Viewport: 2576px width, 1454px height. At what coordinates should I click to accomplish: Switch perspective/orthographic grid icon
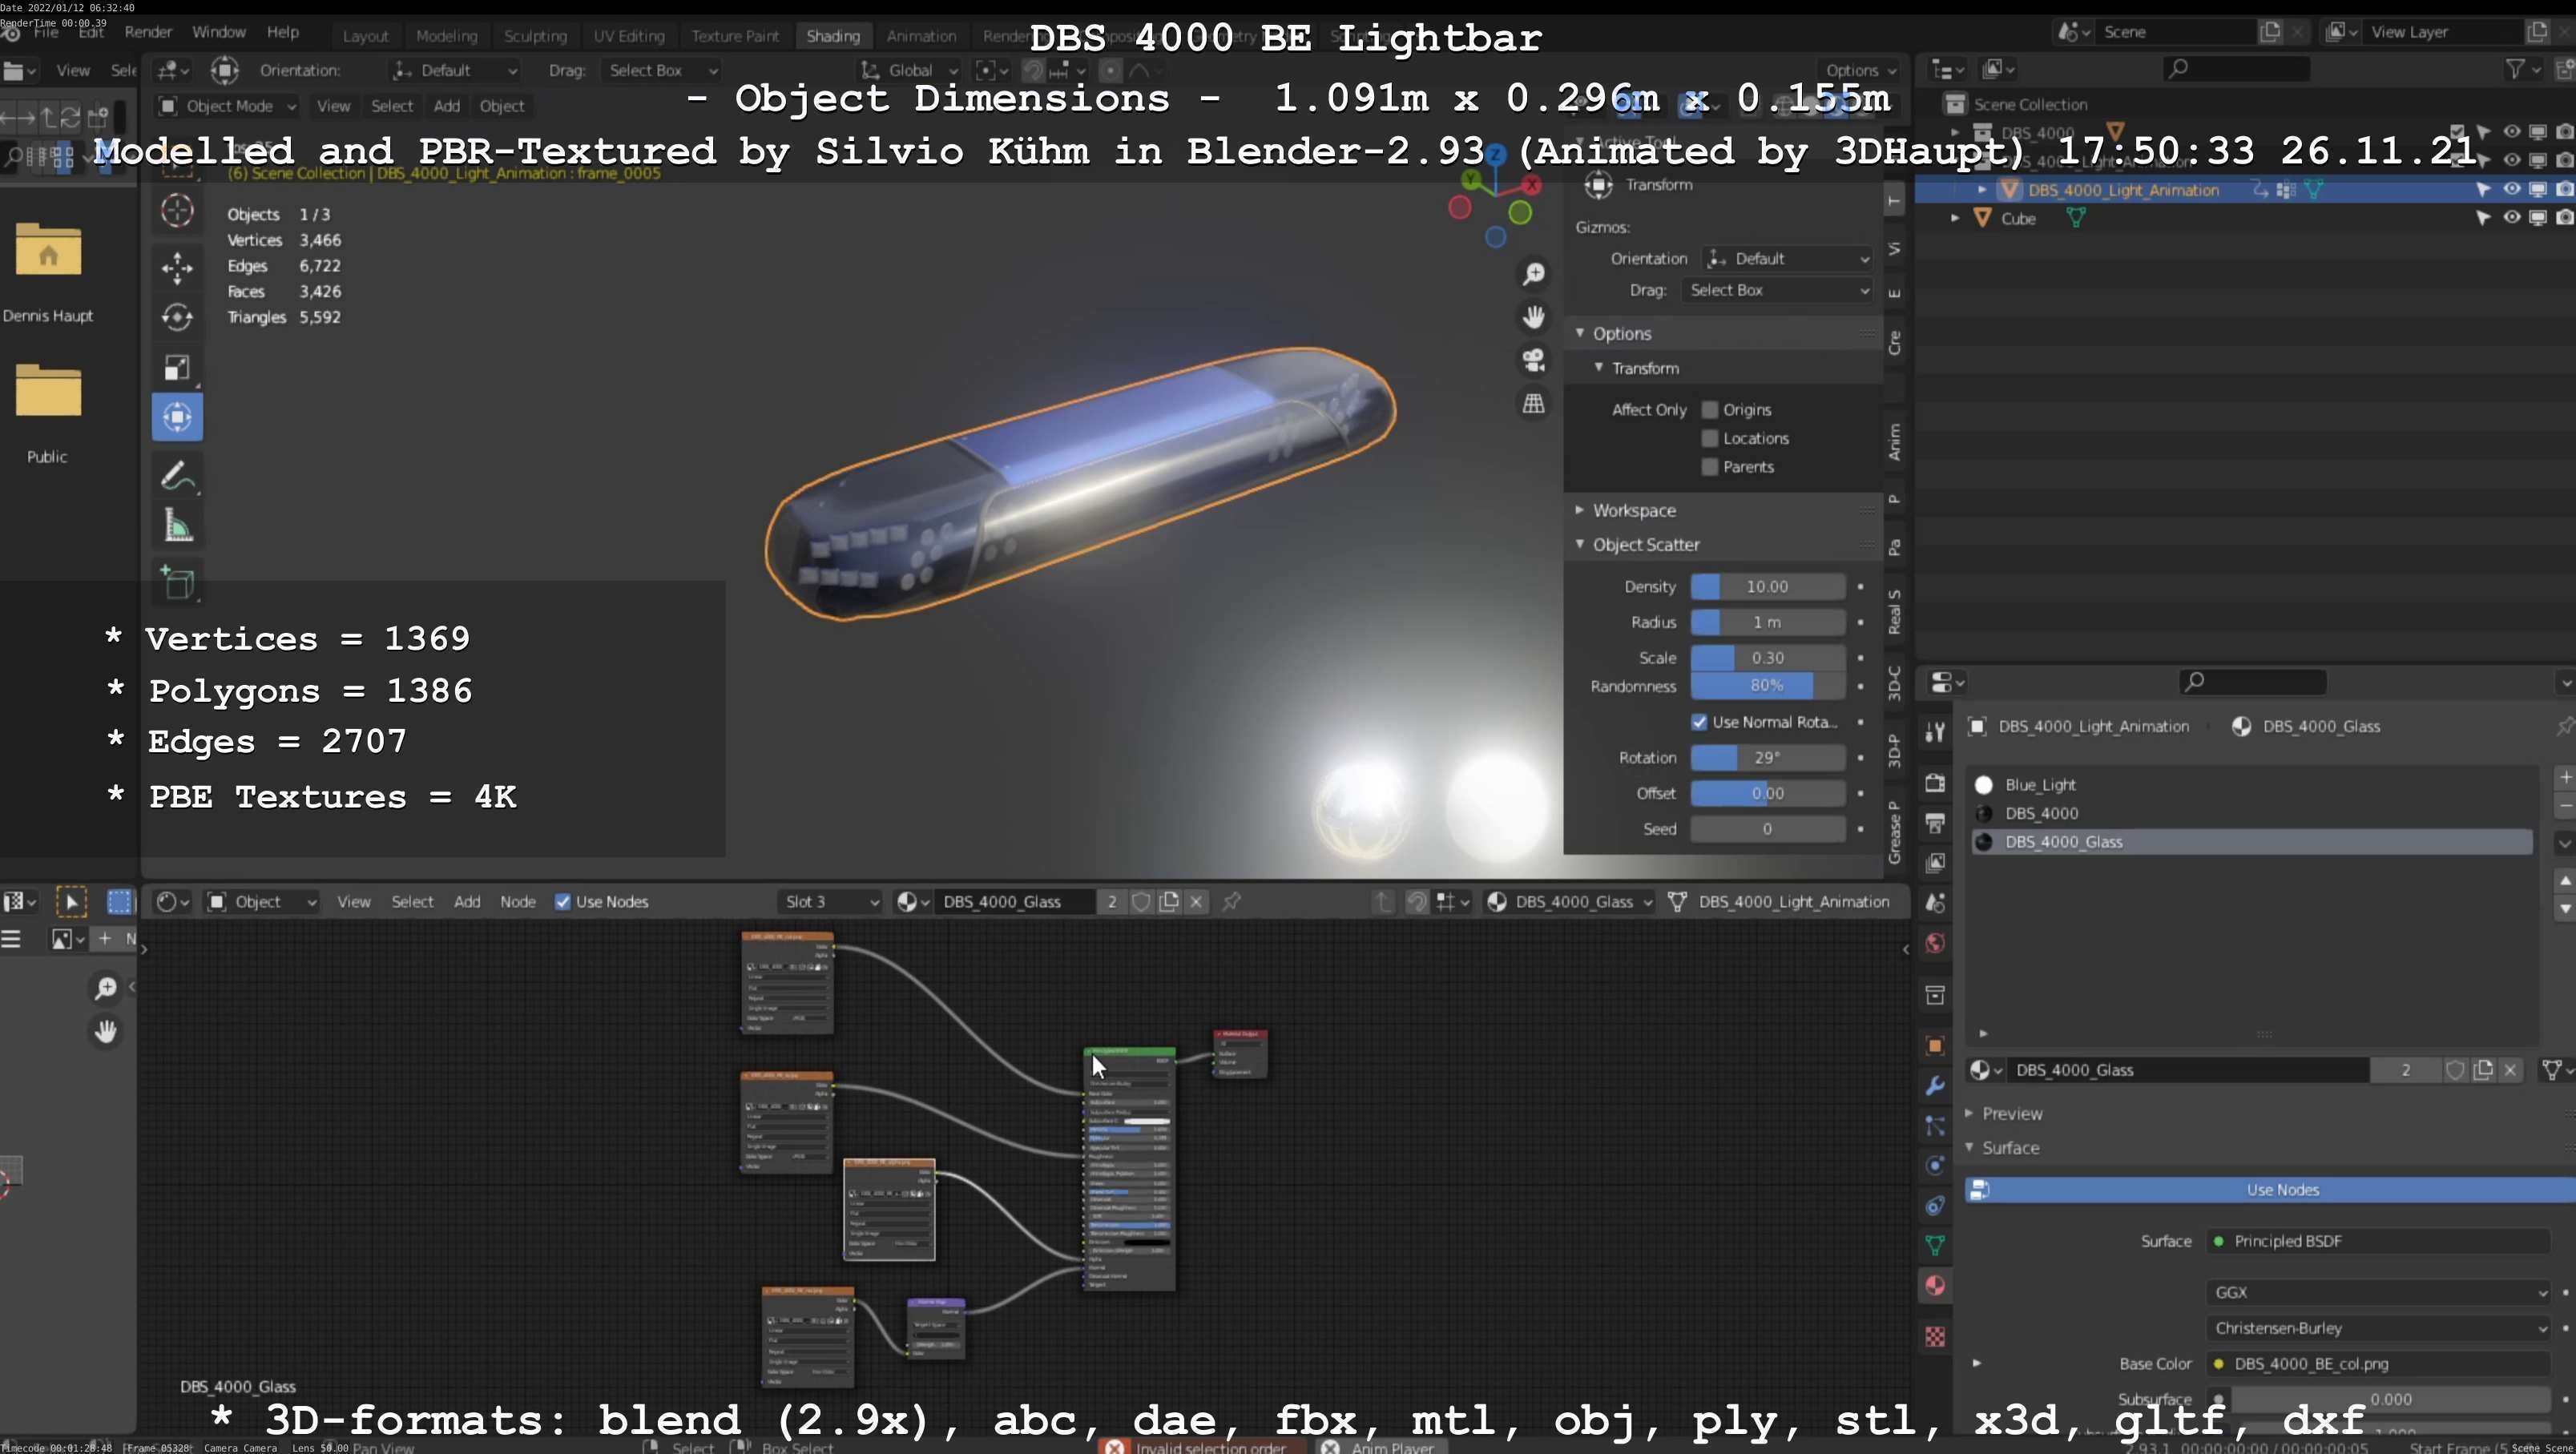point(1533,403)
